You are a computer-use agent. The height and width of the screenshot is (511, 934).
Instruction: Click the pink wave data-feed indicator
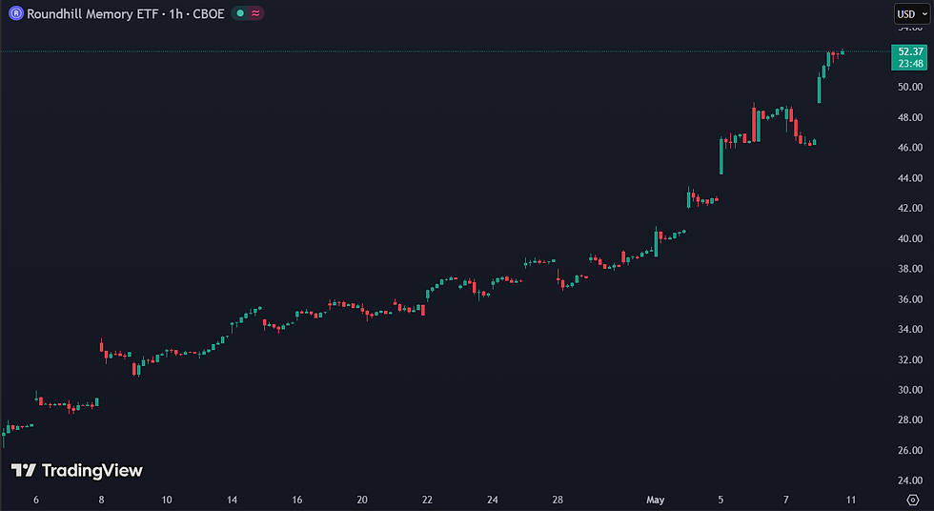click(x=255, y=13)
